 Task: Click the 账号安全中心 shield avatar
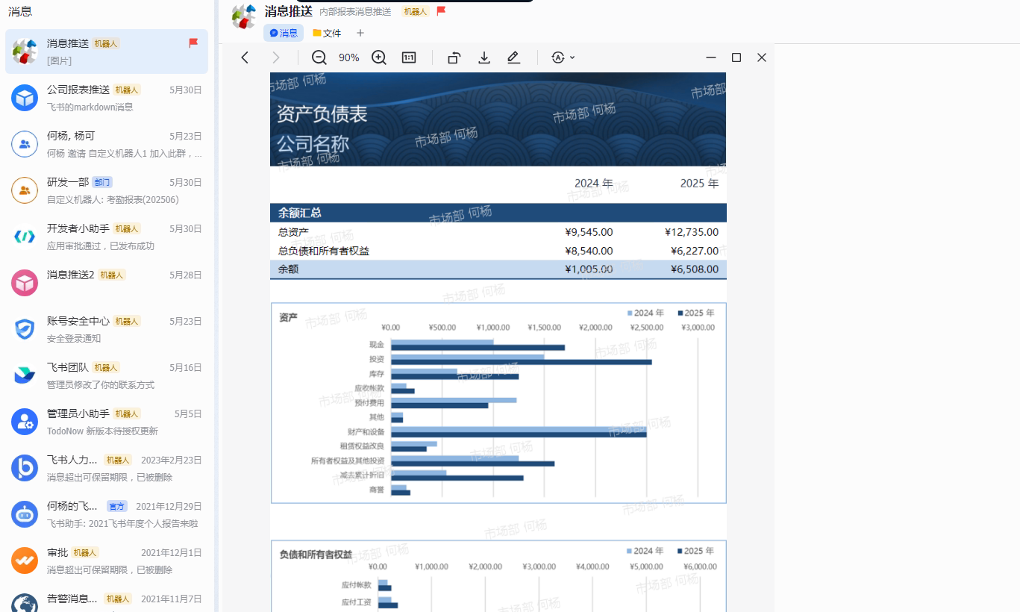coord(25,329)
